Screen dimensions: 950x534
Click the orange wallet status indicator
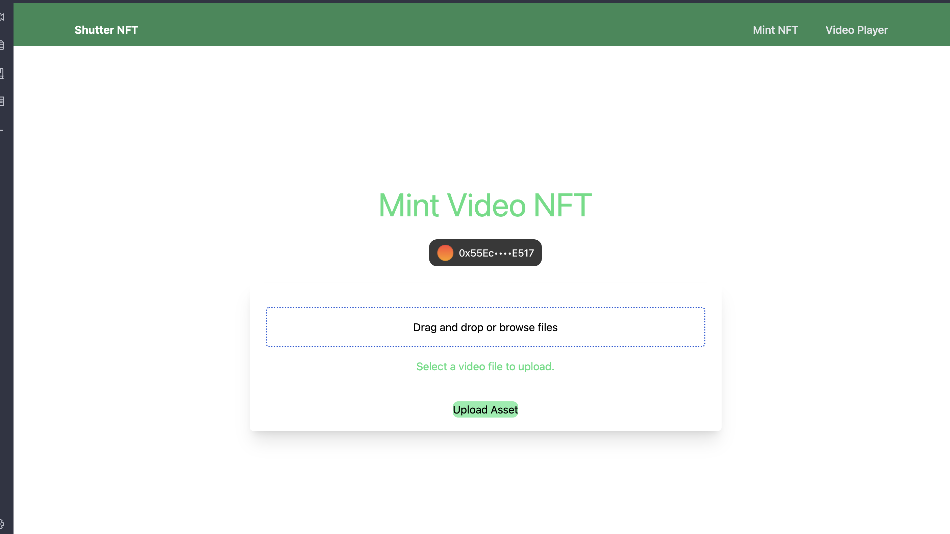pos(444,253)
